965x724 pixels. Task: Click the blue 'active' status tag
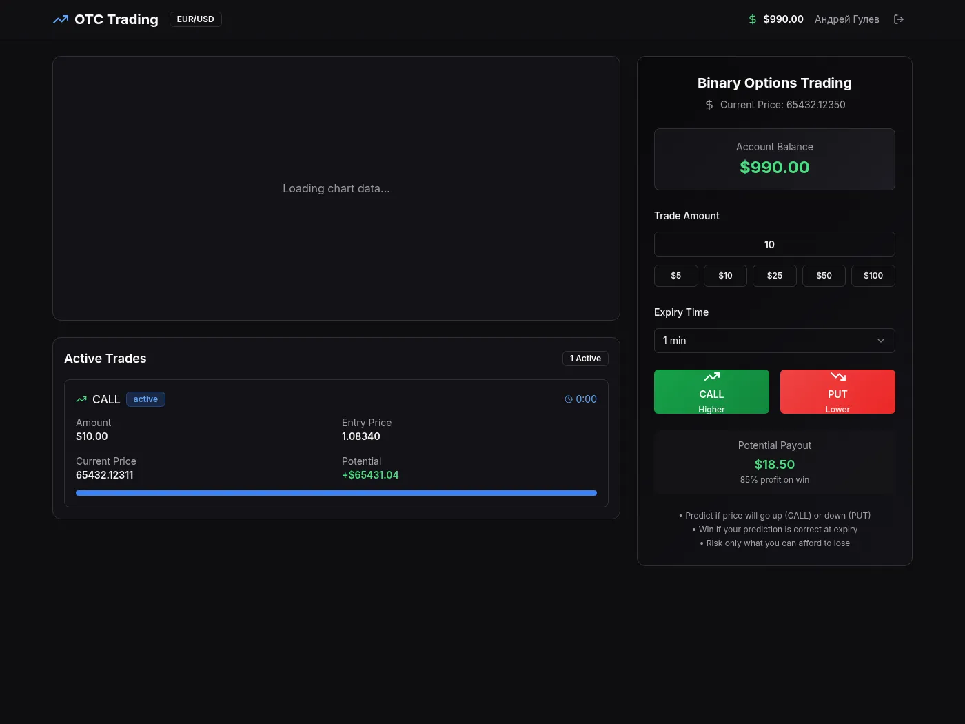coord(145,399)
